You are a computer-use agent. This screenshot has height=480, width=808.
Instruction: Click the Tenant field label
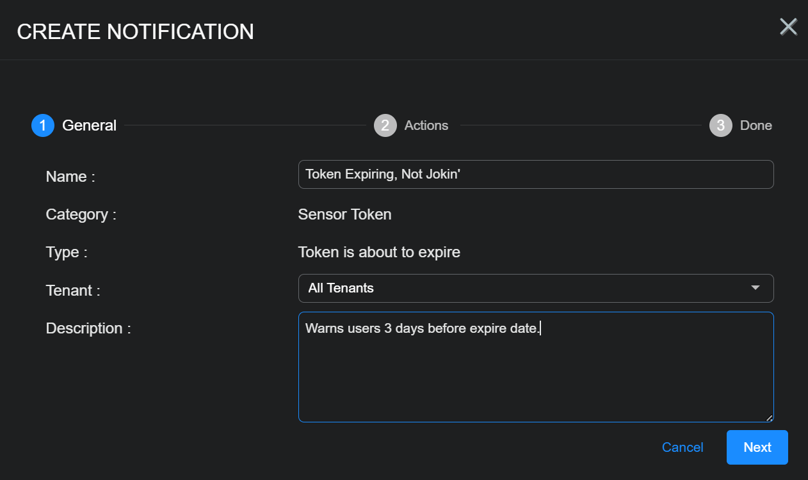73,291
